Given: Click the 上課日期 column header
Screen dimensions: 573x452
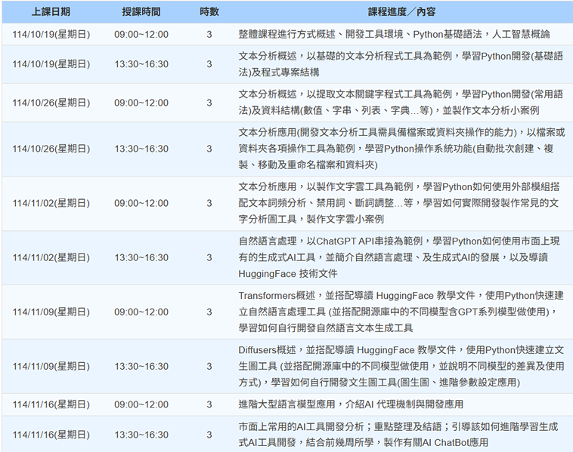Looking at the screenshot, I should [51, 13].
